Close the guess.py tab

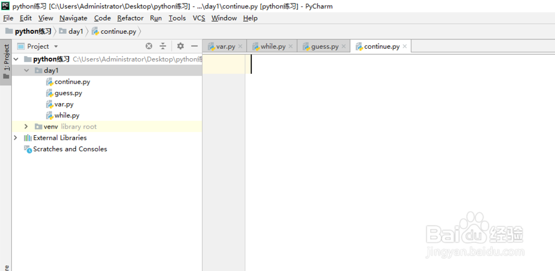[344, 47]
